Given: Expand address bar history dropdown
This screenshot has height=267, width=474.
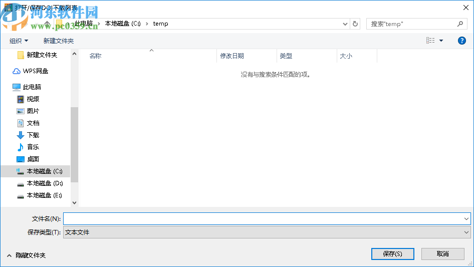Looking at the screenshot, I should (x=345, y=24).
